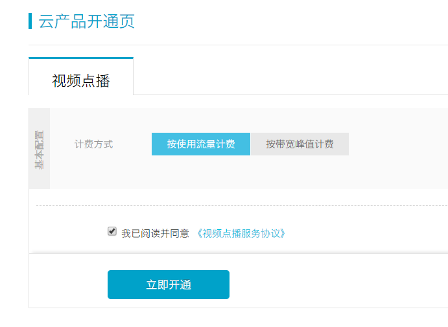Tick the agreement checkbox
The width and height of the screenshot is (448, 327).
[x=112, y=232]
